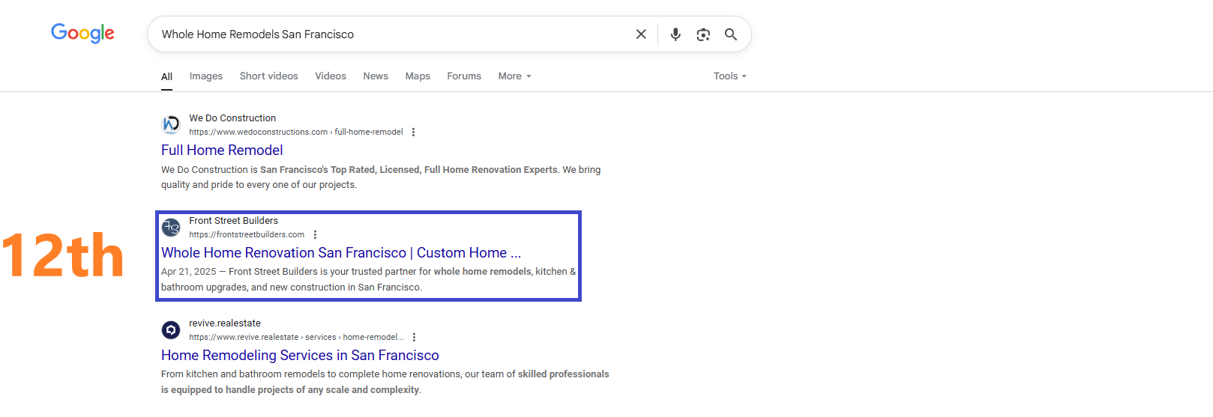Open the Full Home Remodel result link

tap(222, 150)
